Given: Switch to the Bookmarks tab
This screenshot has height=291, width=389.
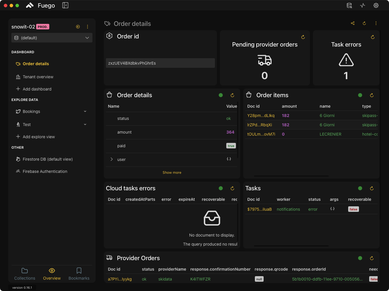Looking at the screenshot, I should pos(79,274).
